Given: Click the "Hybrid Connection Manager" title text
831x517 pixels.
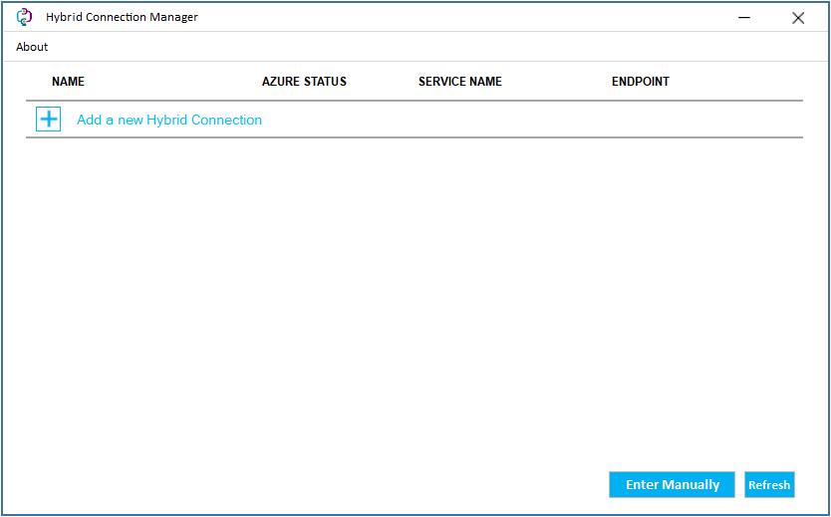Looking at the screenshot, I should tap(122, 17).
